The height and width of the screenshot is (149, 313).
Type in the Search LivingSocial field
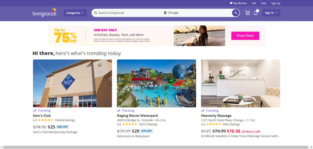tap(128, 13)
